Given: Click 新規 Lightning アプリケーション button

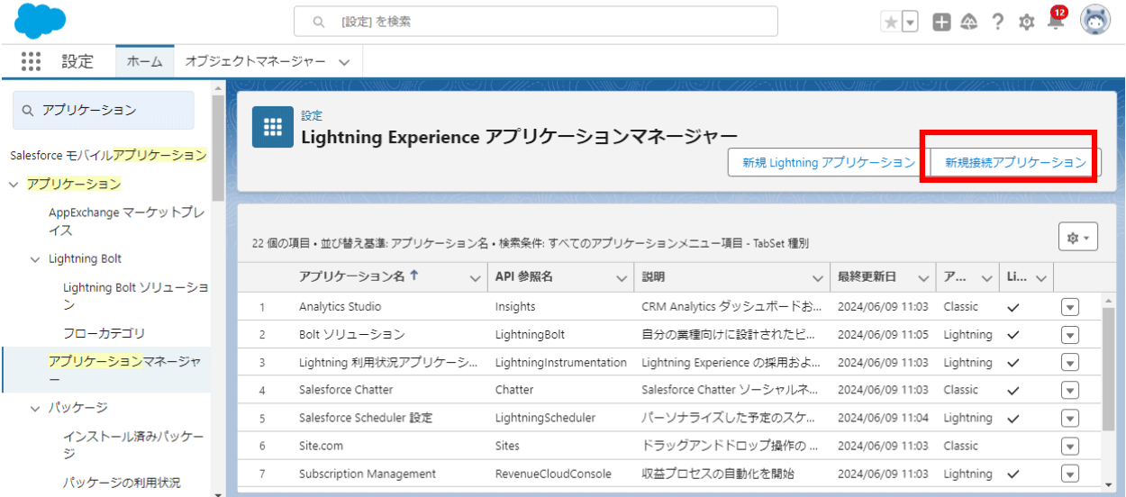Looking at the screenshot, I should coord(829,163).
